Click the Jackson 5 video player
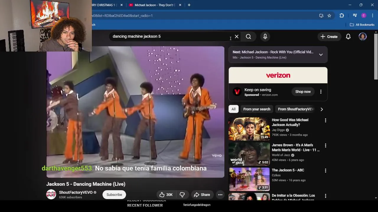The height and width of the screenshot is (212, 378). pos(135,112)
